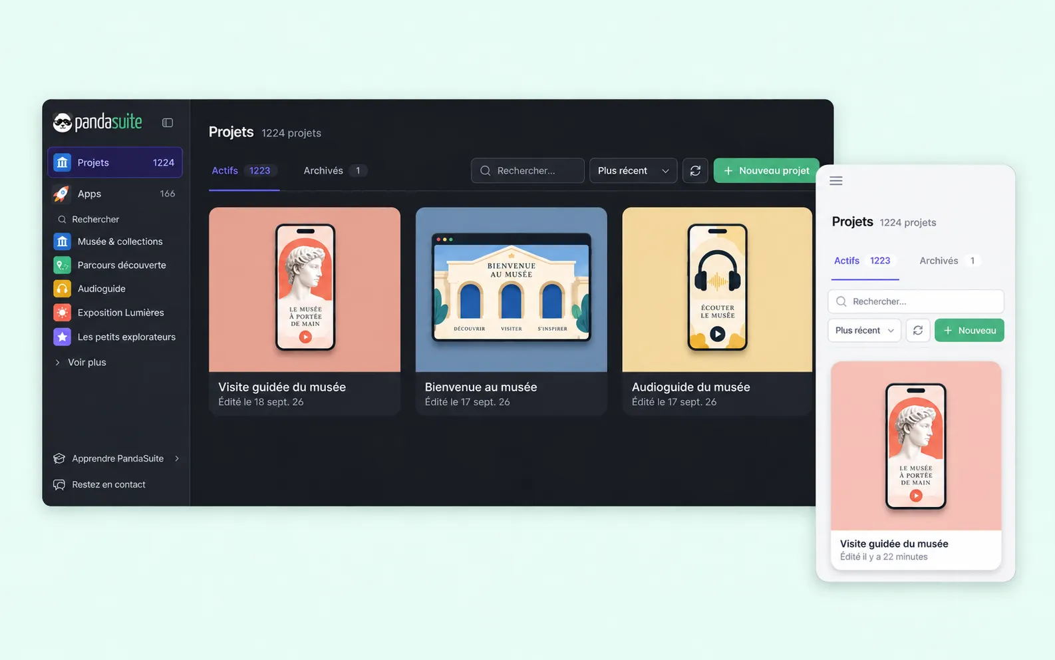Image resolution: width=1055 pixels, height=660 pixels.
Task: Click the magnifier icon in mobile search field
Action: coord(841,301)
